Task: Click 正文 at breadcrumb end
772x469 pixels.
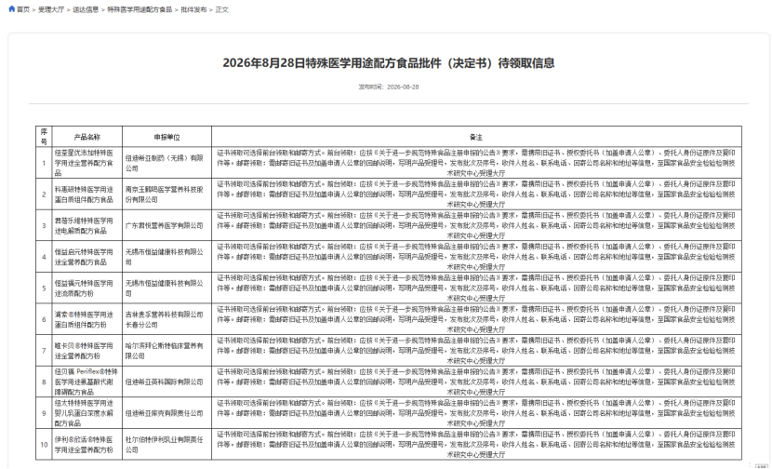Action: 222,9
